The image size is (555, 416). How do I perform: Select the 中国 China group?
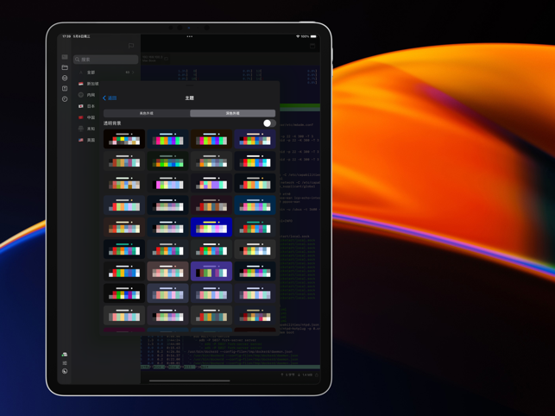[91, 117]
